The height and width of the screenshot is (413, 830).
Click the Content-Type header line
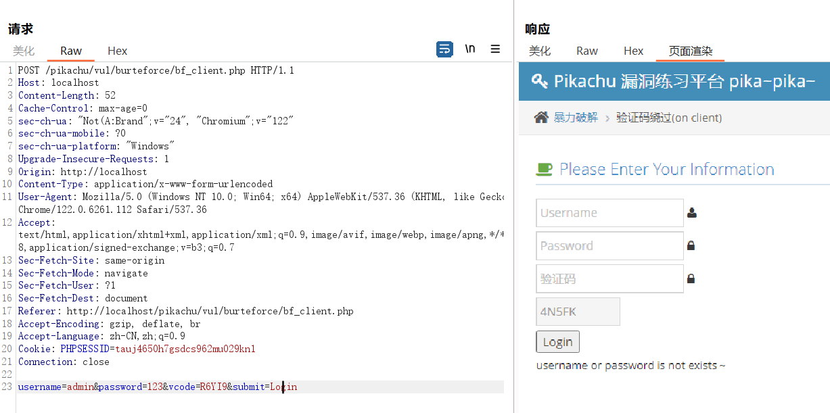point(145,184)
